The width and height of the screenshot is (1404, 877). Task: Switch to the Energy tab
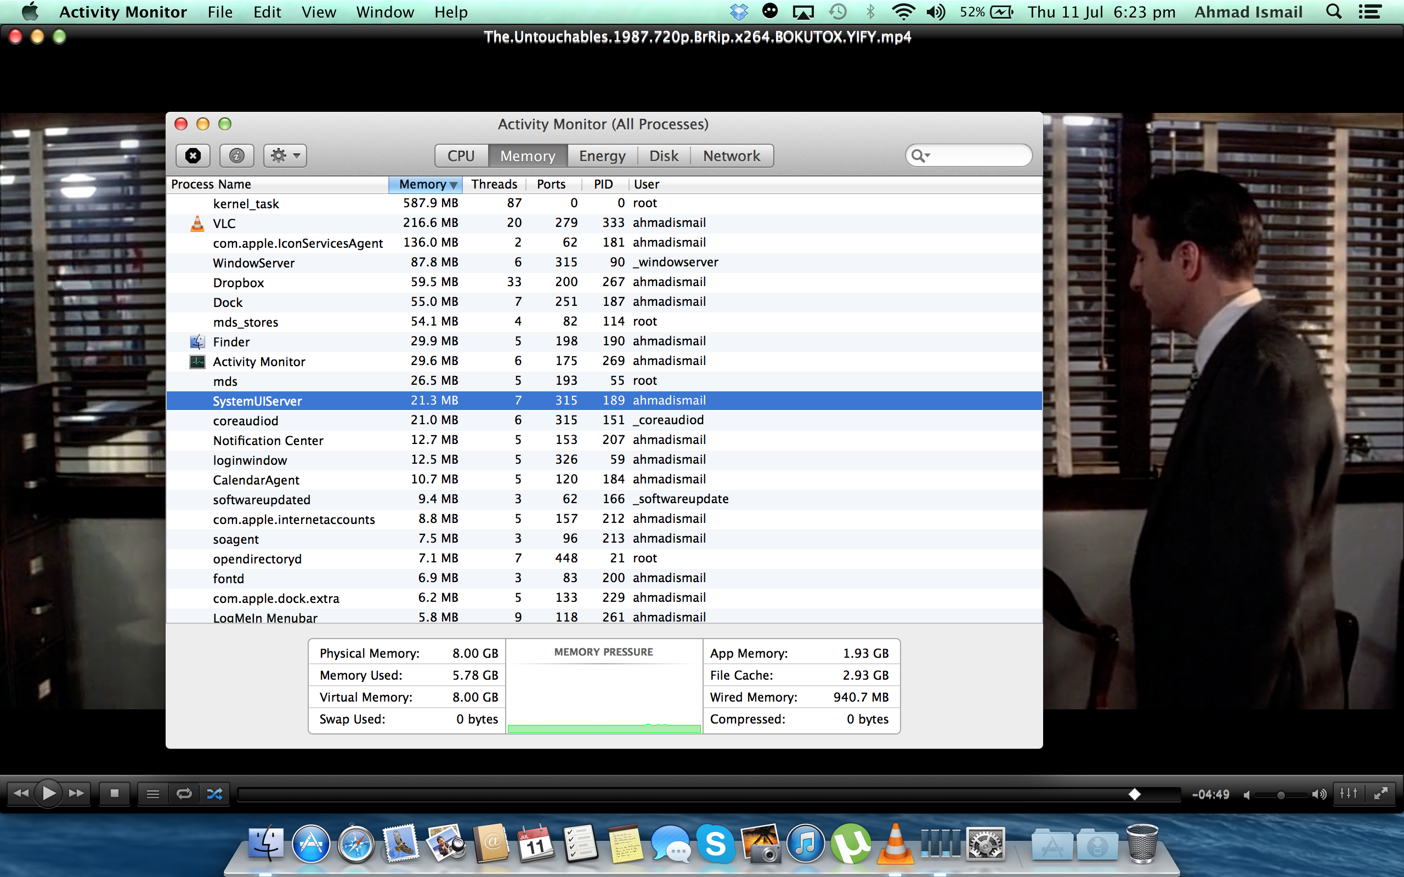(602, 156)
